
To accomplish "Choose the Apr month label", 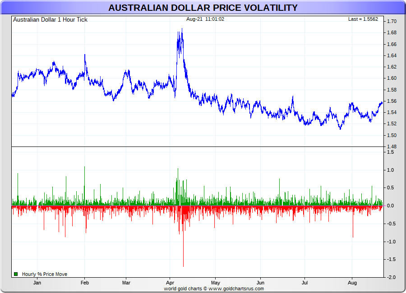I will [x=170, y=283].
